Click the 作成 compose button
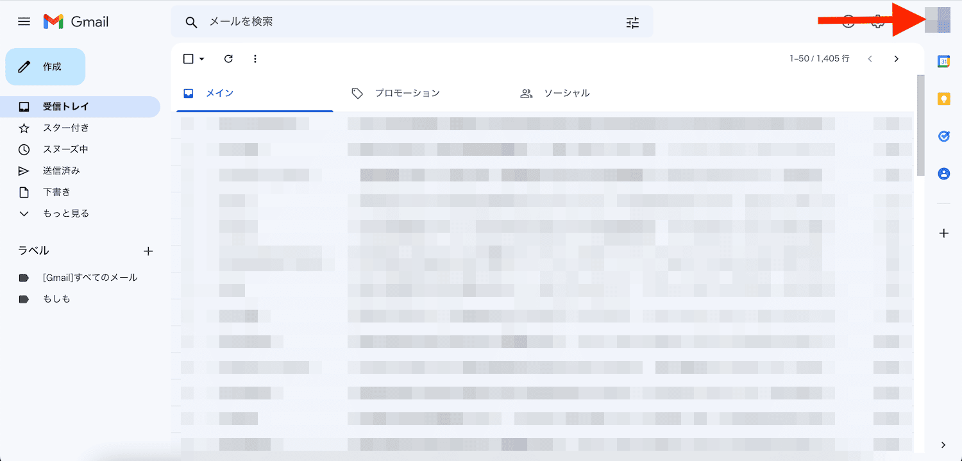Image resolution: width=962 pixels, height=461 pixels. (46, 67)
